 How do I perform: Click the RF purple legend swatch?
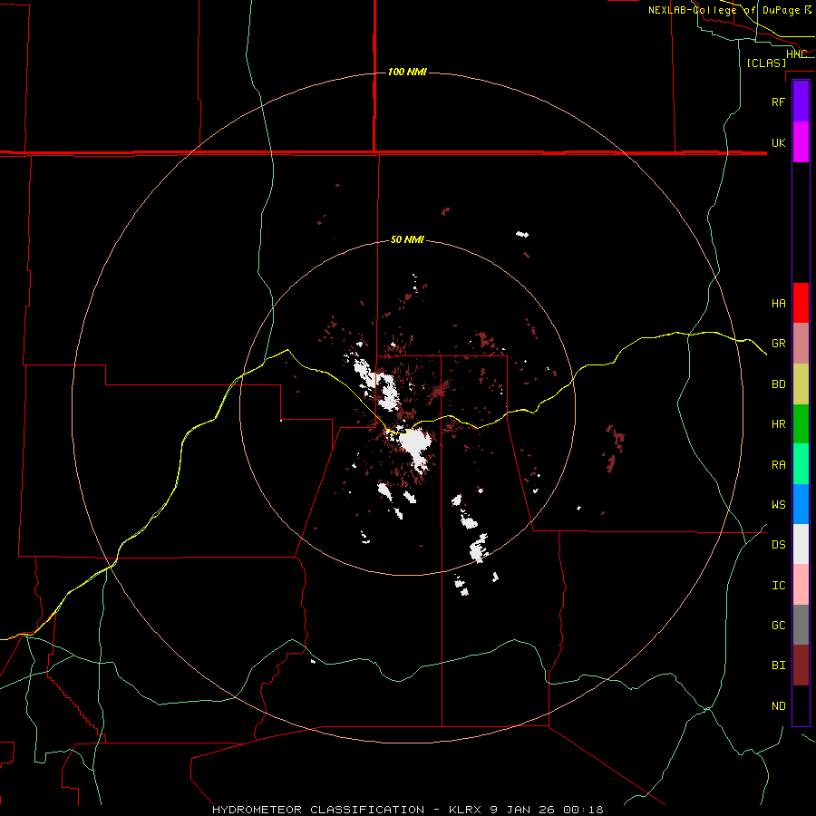coord(801,102)
